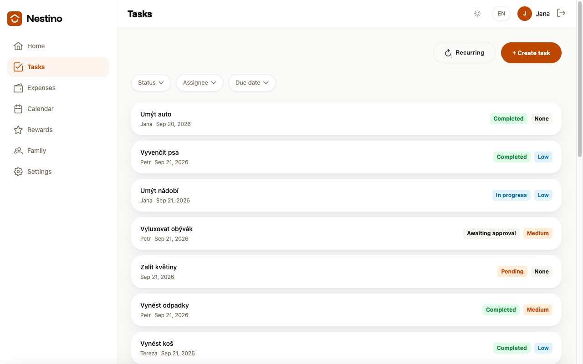Open the Assignee filter dropdown
The image size is (583, 364).
coord(199,83)
